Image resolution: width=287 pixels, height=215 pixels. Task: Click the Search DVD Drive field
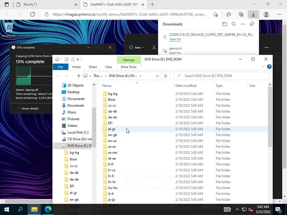click(x=221, y=76)
